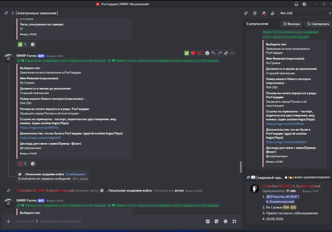Open the GIF picker
Image resolution: width=332 pixels, height=232 pixels.
pos(208,222)
